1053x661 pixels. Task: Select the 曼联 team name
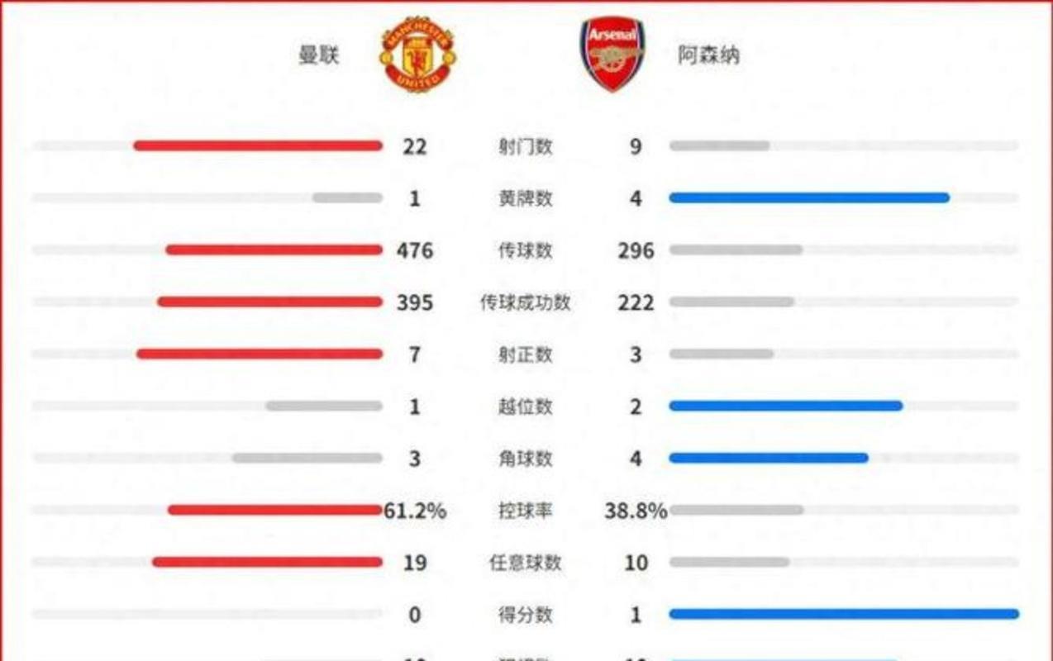[319, 55]
